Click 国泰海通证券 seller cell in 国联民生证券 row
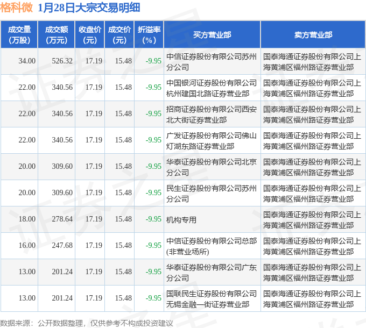Image resolution: width=366 pixels, height=328 pixels. [312, 299]
